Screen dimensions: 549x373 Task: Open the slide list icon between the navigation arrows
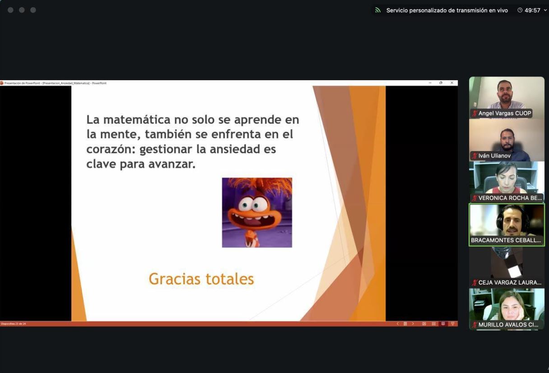pyautogui.click(x=405, y=323)
